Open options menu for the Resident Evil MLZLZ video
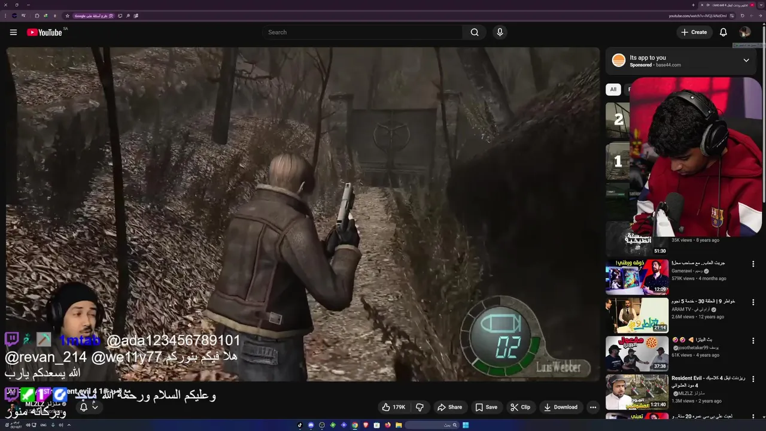The image size is (766, 431). (x=753, y=379)
